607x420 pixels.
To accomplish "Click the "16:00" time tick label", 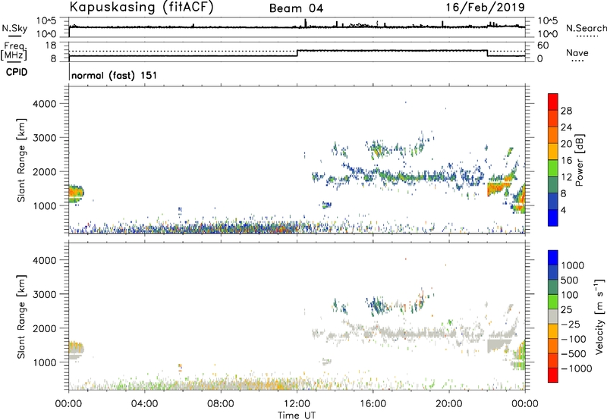I will point(373,404).
